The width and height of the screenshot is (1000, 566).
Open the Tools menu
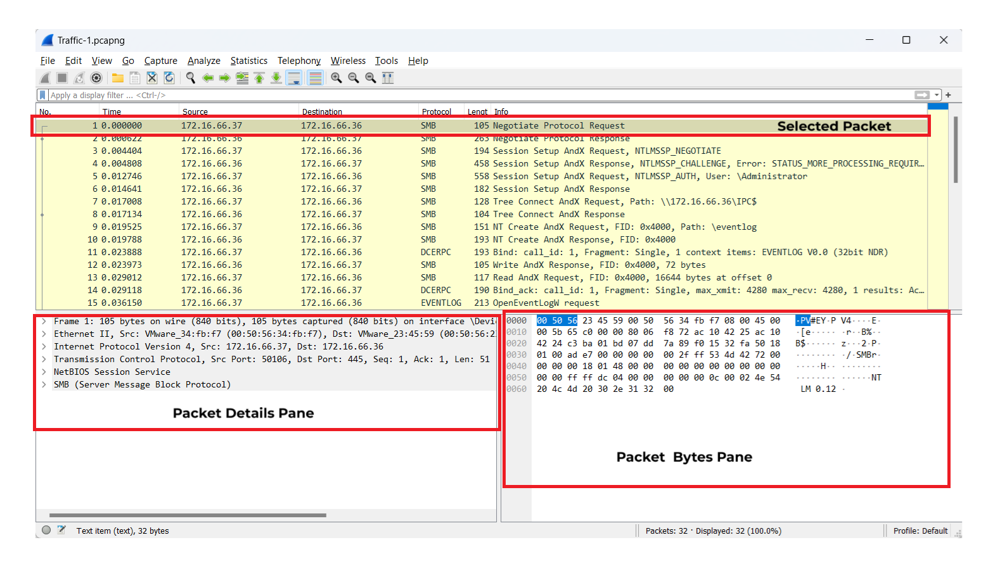click(x=387, y=61)
